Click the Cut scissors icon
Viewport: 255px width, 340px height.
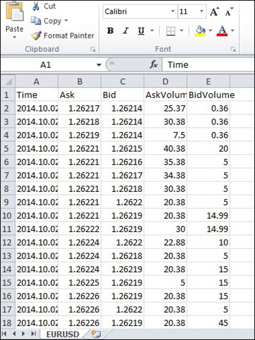point(36,6)
